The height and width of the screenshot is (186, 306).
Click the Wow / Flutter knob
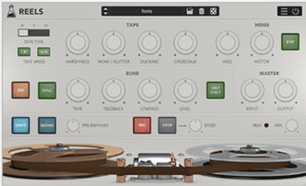click(x=114, y=43)
